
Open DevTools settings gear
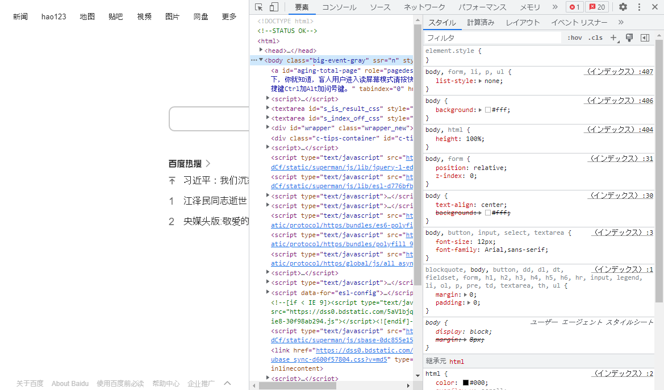[623, 7]
